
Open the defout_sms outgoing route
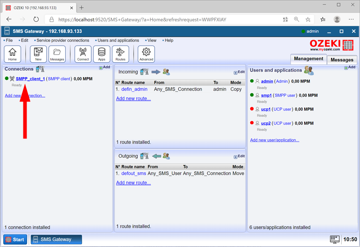point(134,174)
